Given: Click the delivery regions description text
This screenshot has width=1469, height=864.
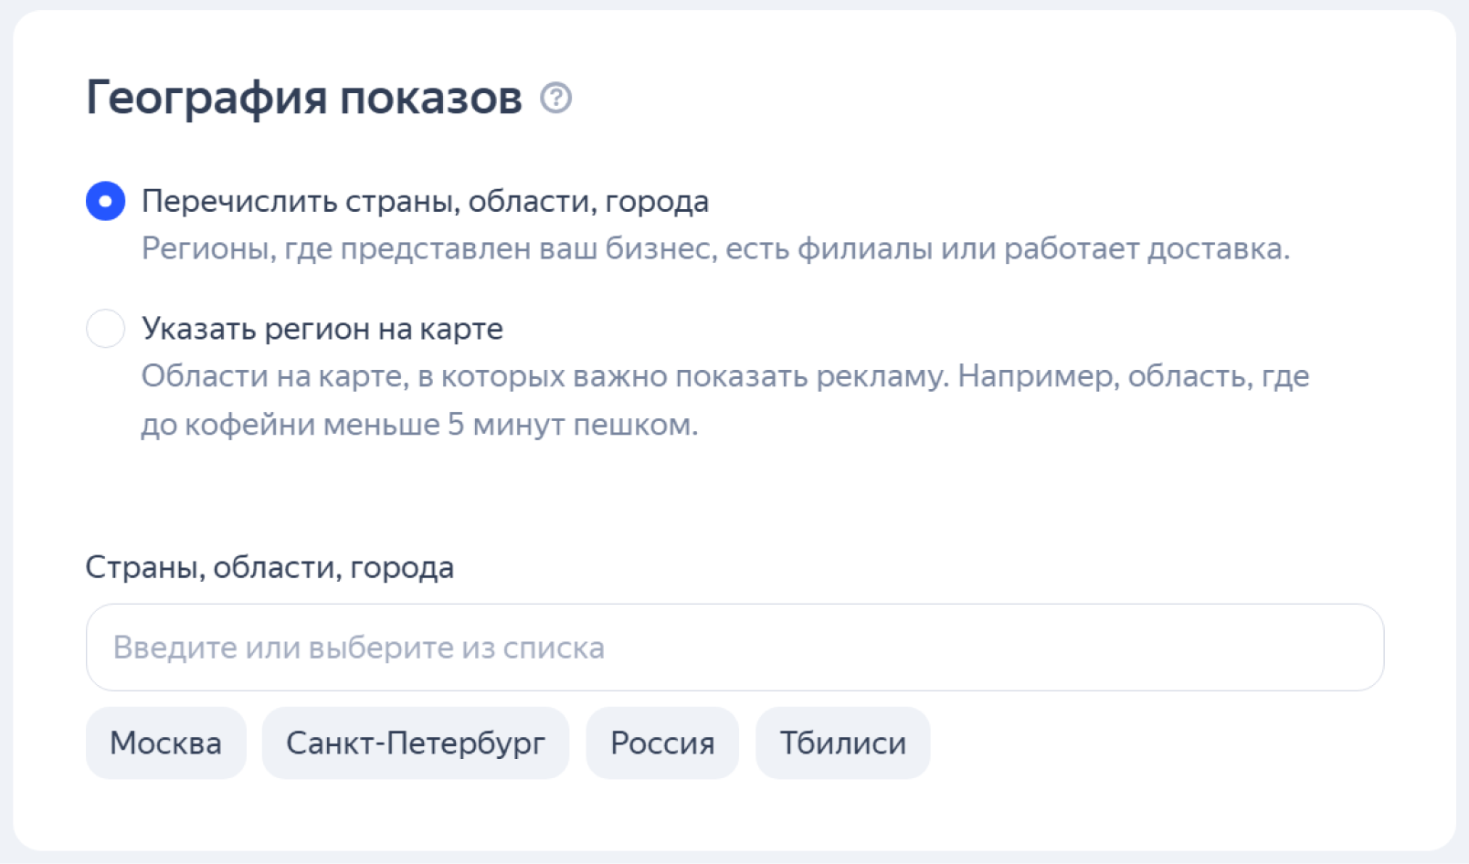Looking at the screenshot, I should tap(715, 248).
